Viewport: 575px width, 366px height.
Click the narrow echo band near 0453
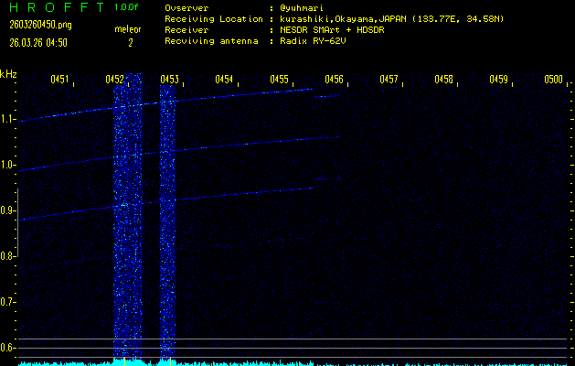click(167, 220)
